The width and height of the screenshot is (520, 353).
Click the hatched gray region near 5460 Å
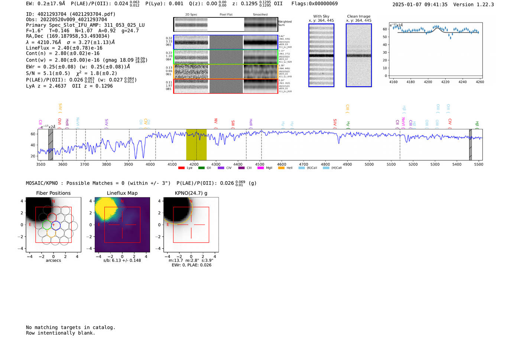click(470, 144)
